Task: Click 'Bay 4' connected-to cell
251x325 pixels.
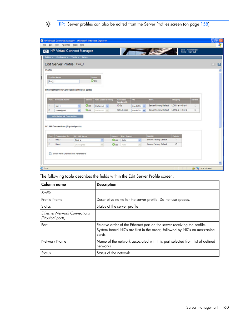Action: point(58,144)
